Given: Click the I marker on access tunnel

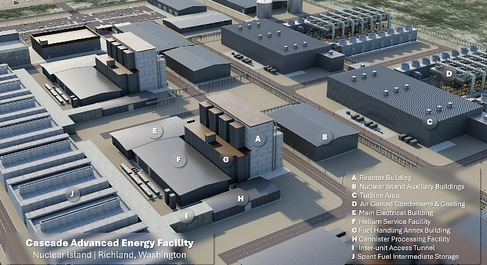Looking at the screenshot, I should click(186, 216).
